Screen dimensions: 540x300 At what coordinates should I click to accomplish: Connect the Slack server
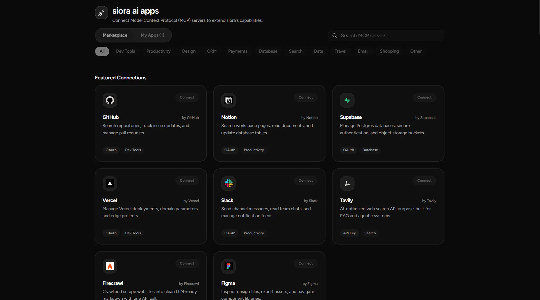[x=306, y=181]
